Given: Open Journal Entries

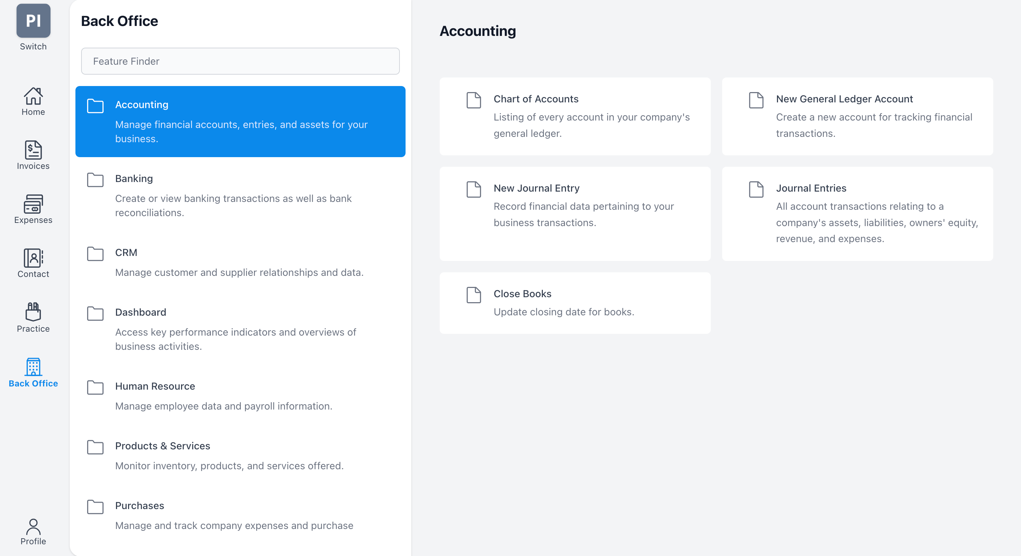Looking at the screenshot, I should (857, 213).
